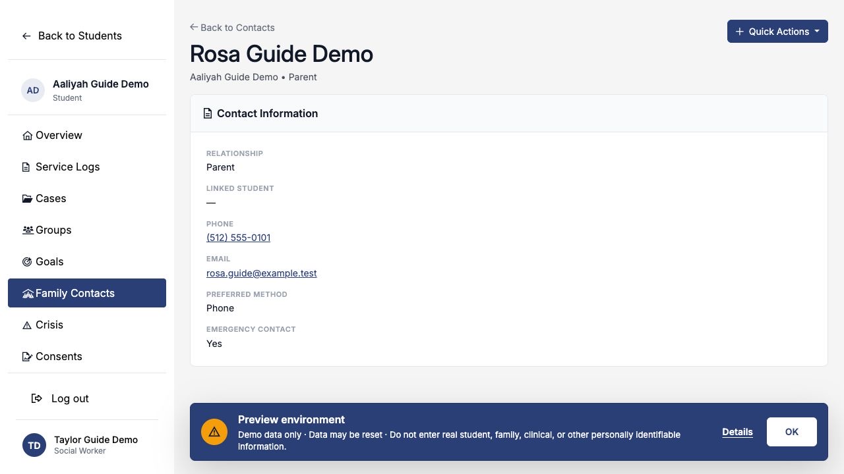
Task: Click the Rosa Guide Demo heading
Action: (x=282, y=54)
